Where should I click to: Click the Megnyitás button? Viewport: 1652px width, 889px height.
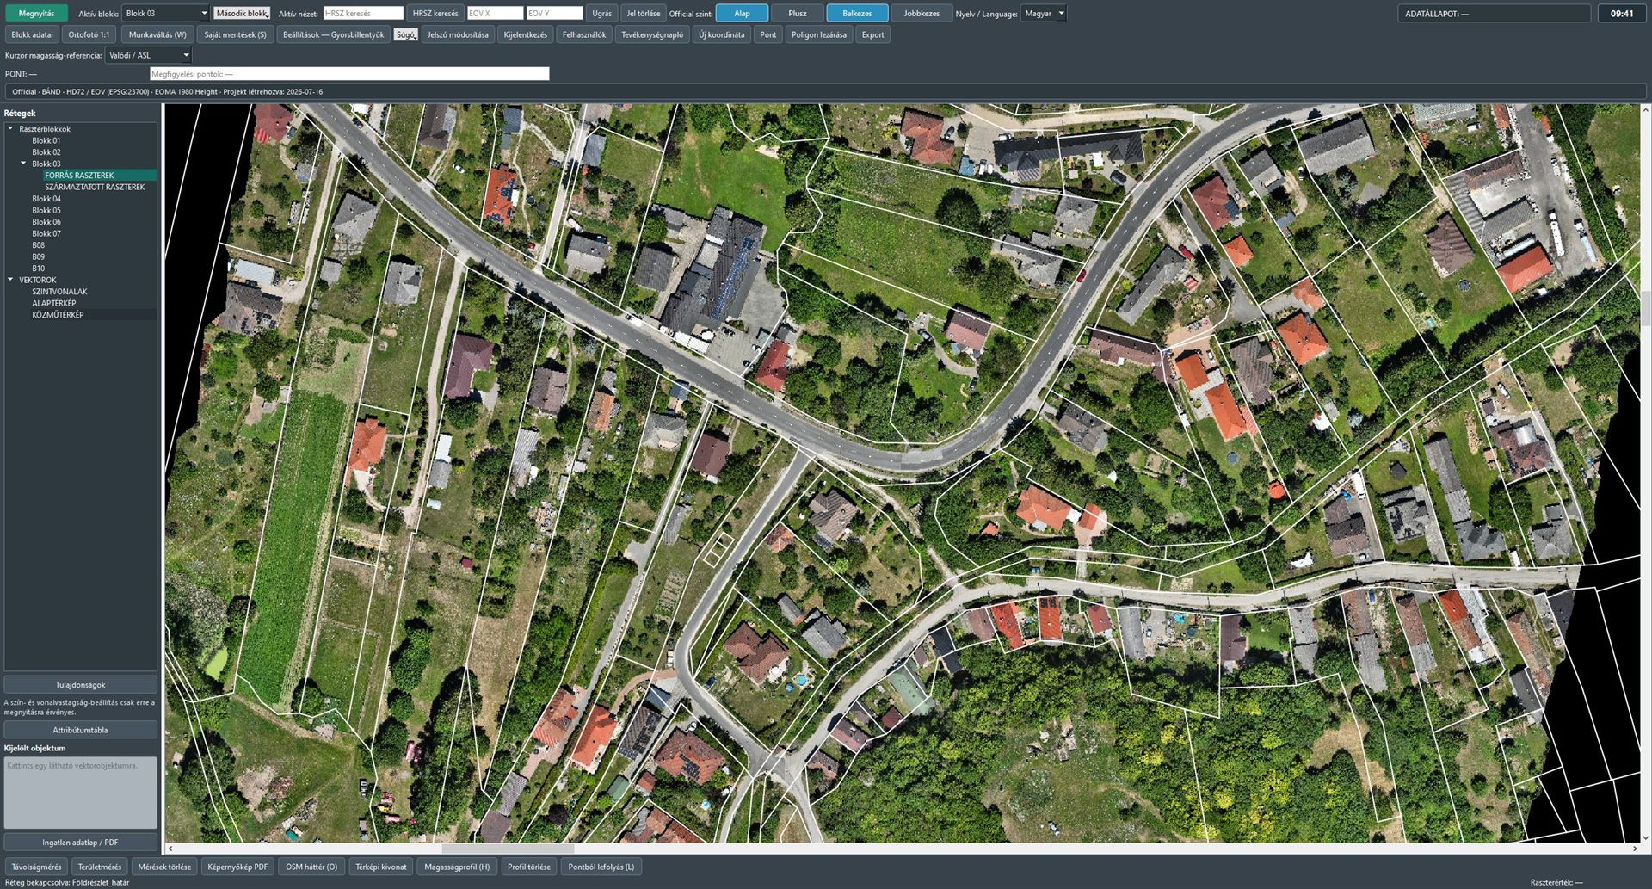[x=36, y=14]
